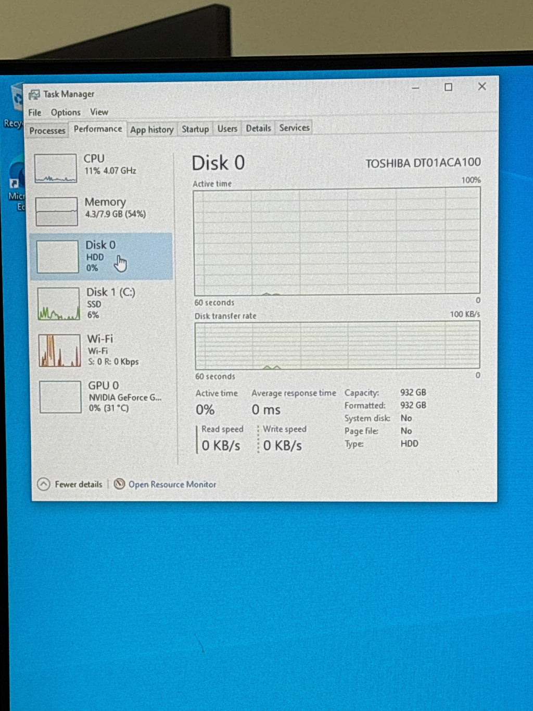The width and height of the screenshot is (533, 711).
Task: Open the File menu
Action: click(35, 113)
